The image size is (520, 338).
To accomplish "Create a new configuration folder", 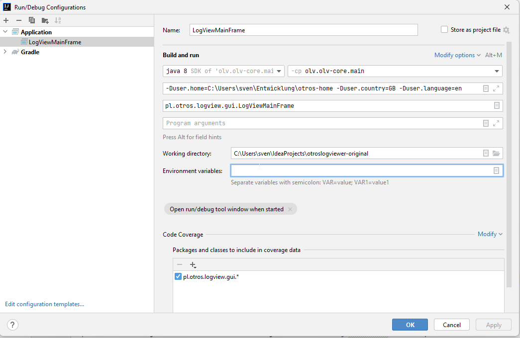I will (44, 20).
